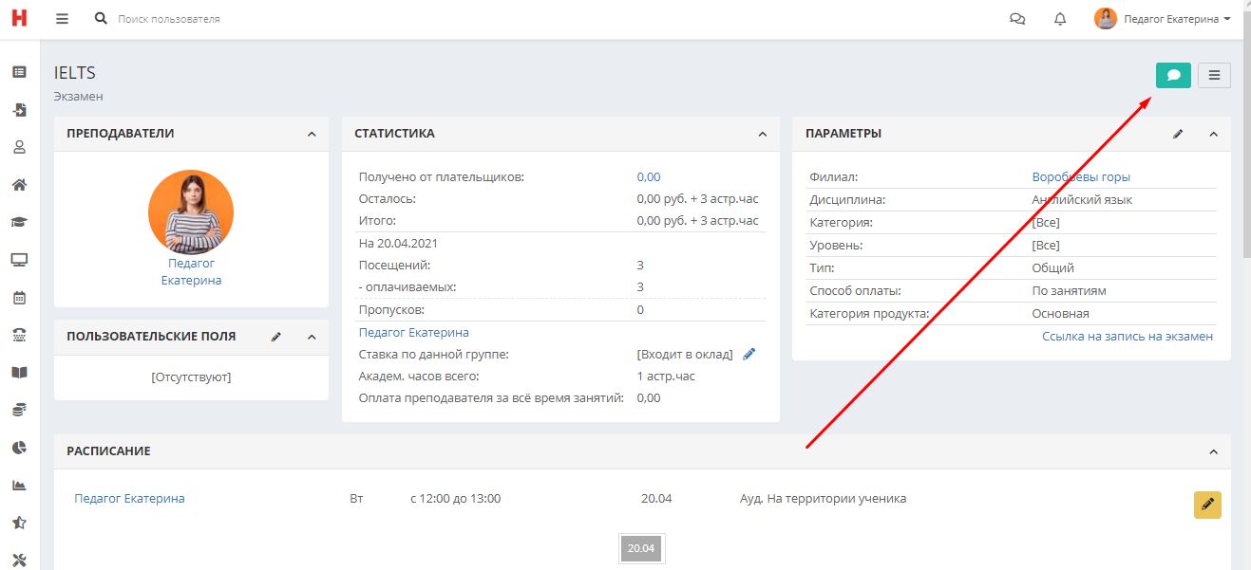Click the Английский язык discipline value

[x=1082, y=200]
